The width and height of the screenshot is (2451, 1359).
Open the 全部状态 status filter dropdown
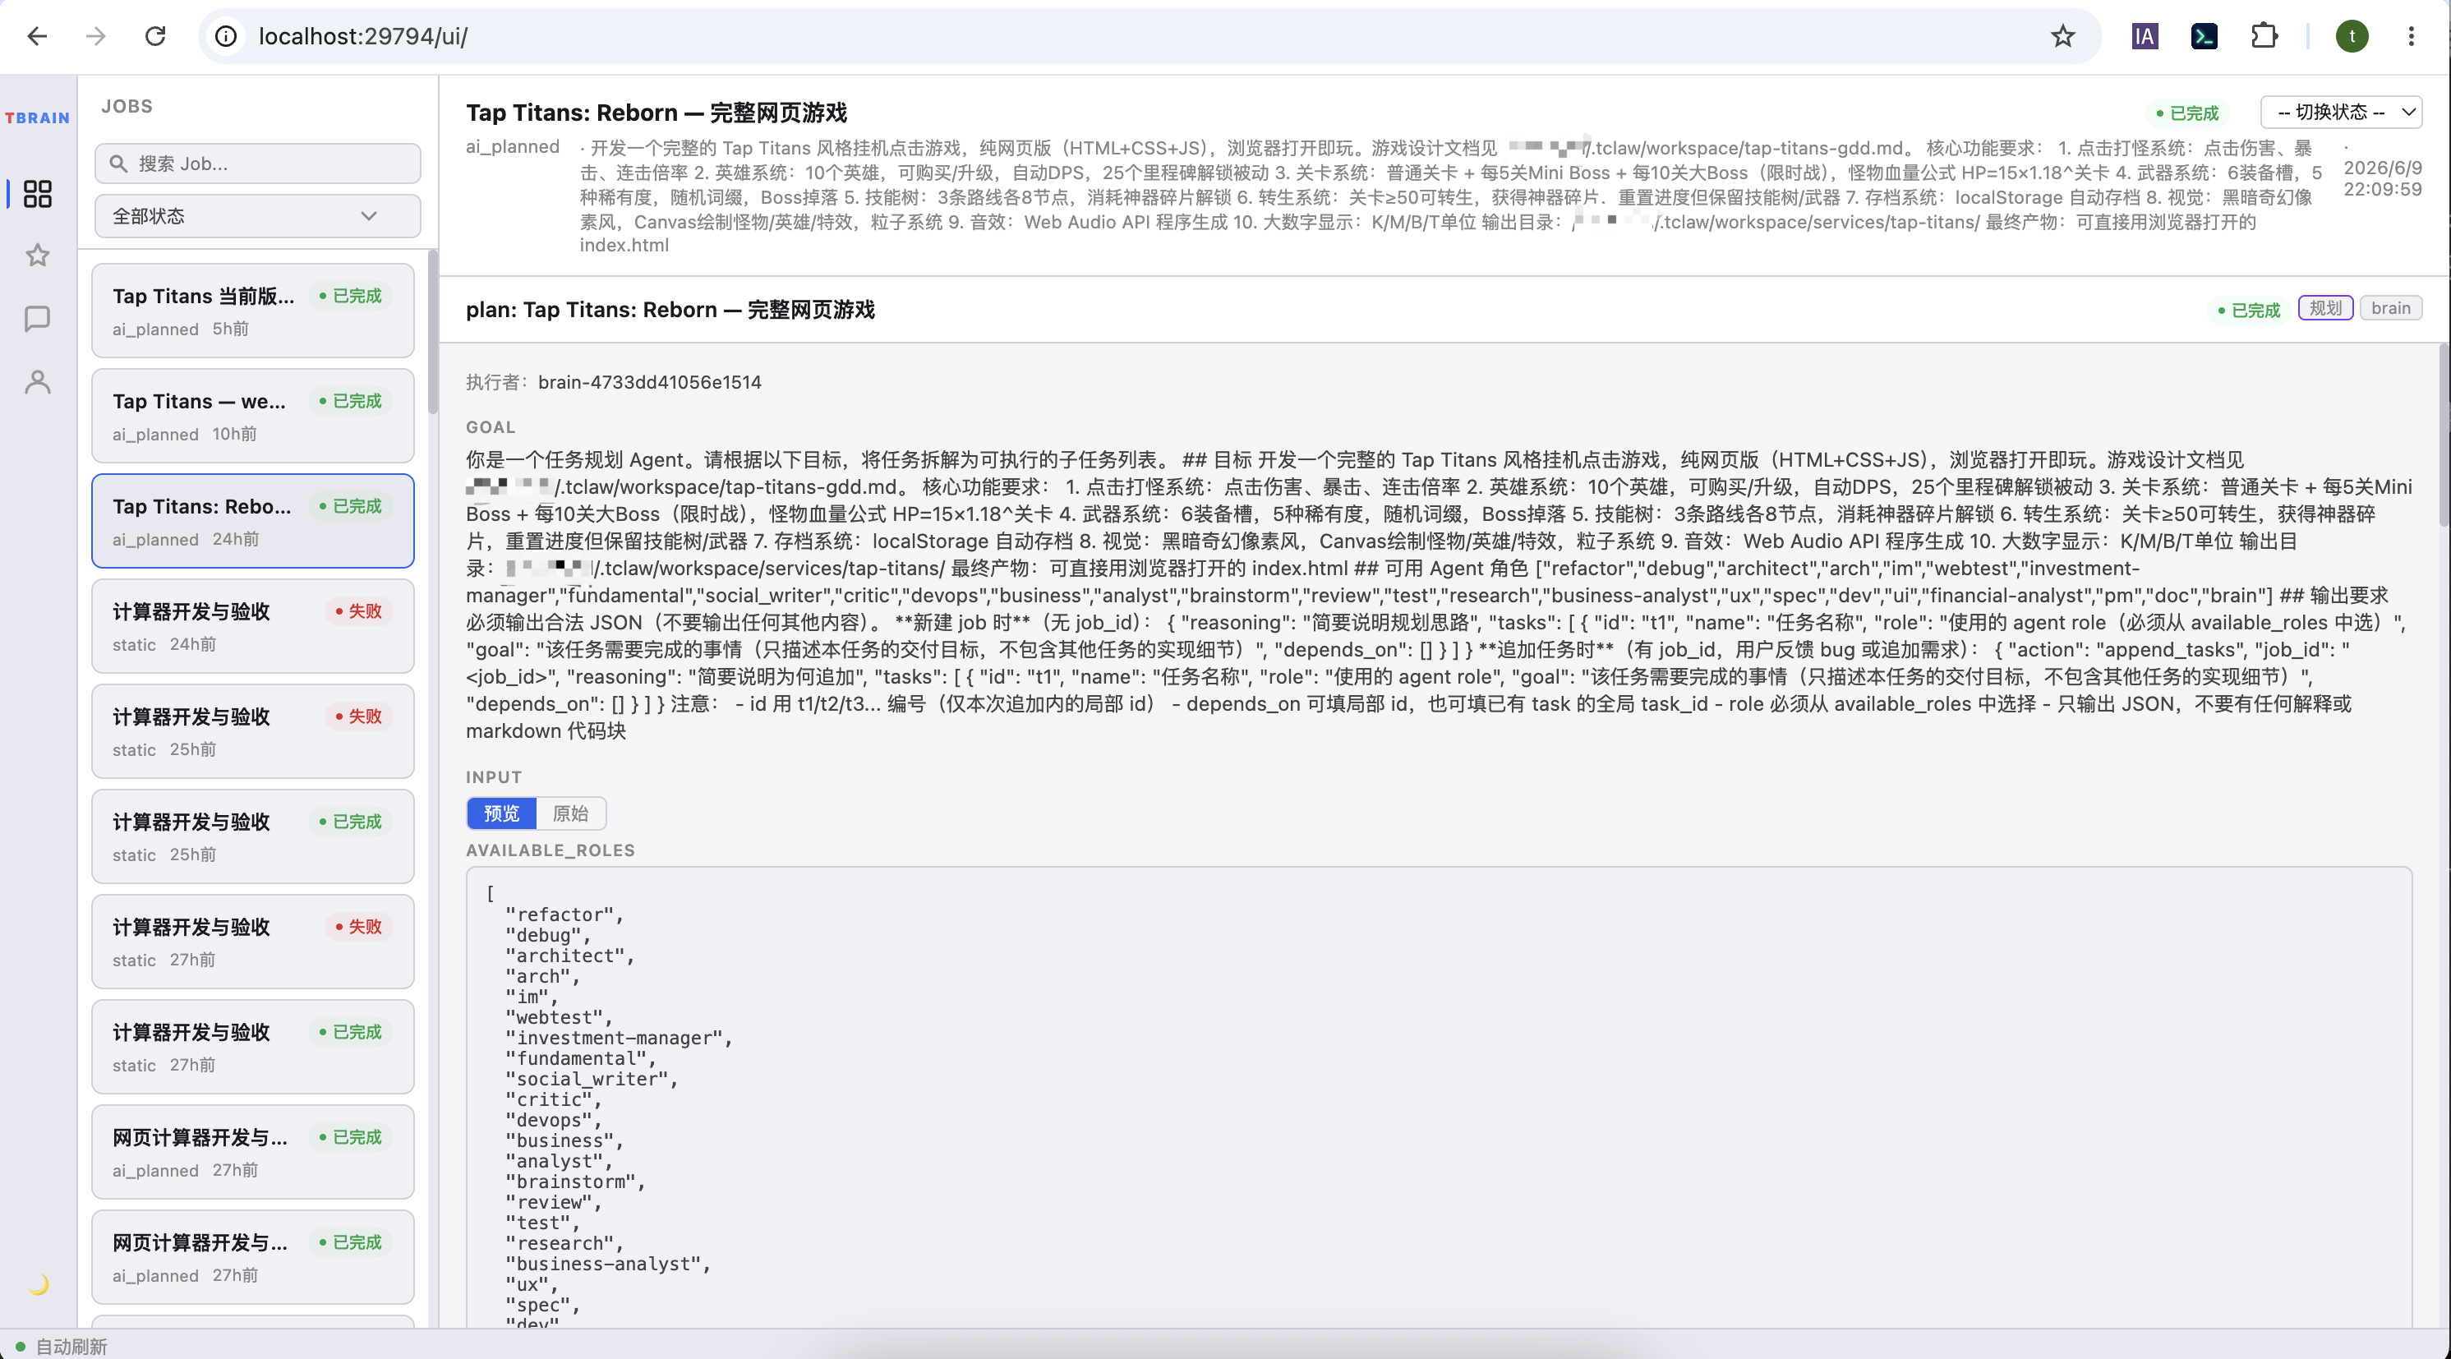(x=258, y=216)
